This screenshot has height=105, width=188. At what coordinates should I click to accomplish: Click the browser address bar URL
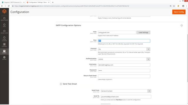click(72, 6)
